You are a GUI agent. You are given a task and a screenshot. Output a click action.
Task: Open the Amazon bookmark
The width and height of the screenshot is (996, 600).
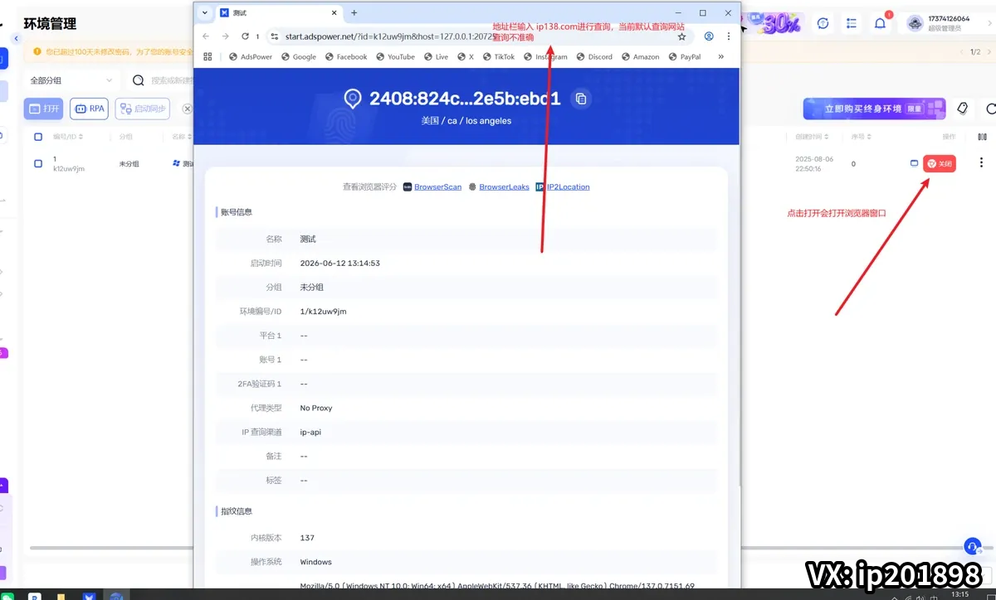tap(640, 57)
